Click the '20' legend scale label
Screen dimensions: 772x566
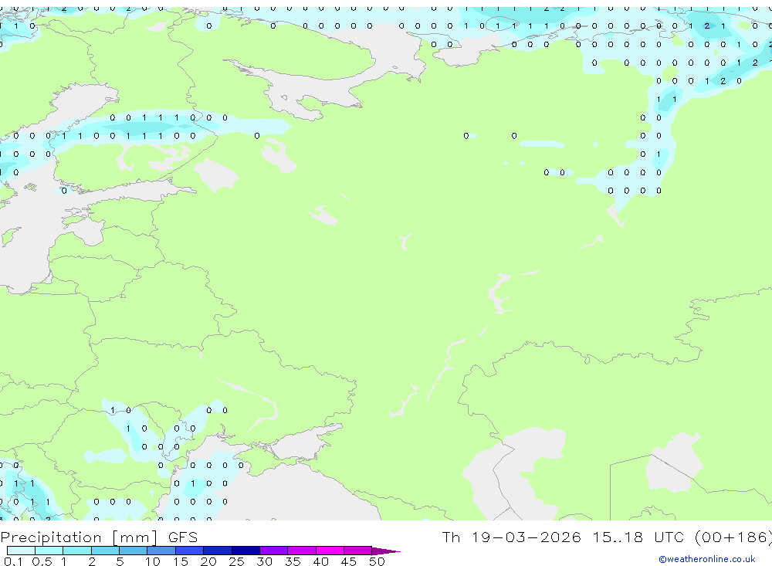(x=208, y=561)
